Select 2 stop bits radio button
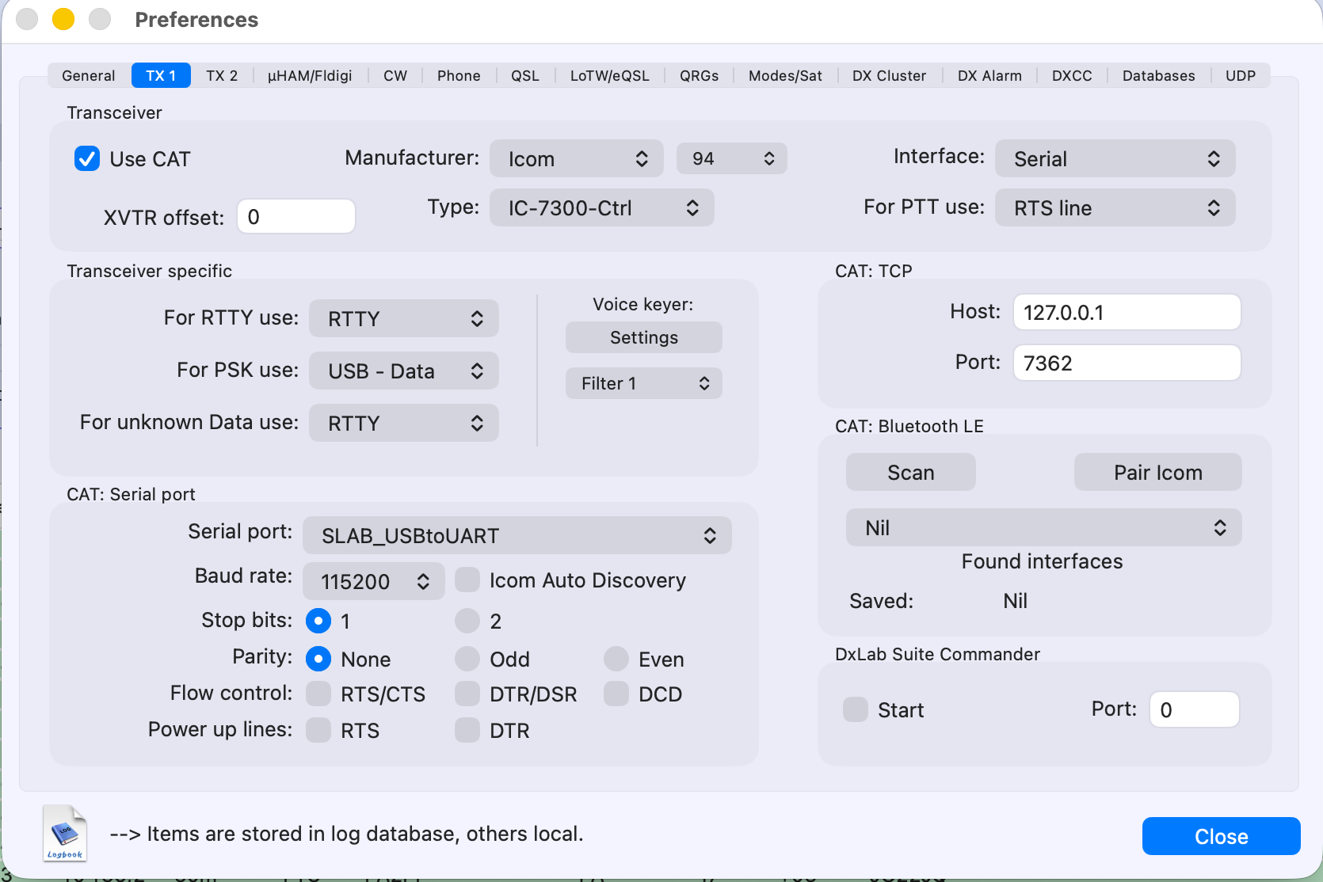 click(x=467, y=621)
